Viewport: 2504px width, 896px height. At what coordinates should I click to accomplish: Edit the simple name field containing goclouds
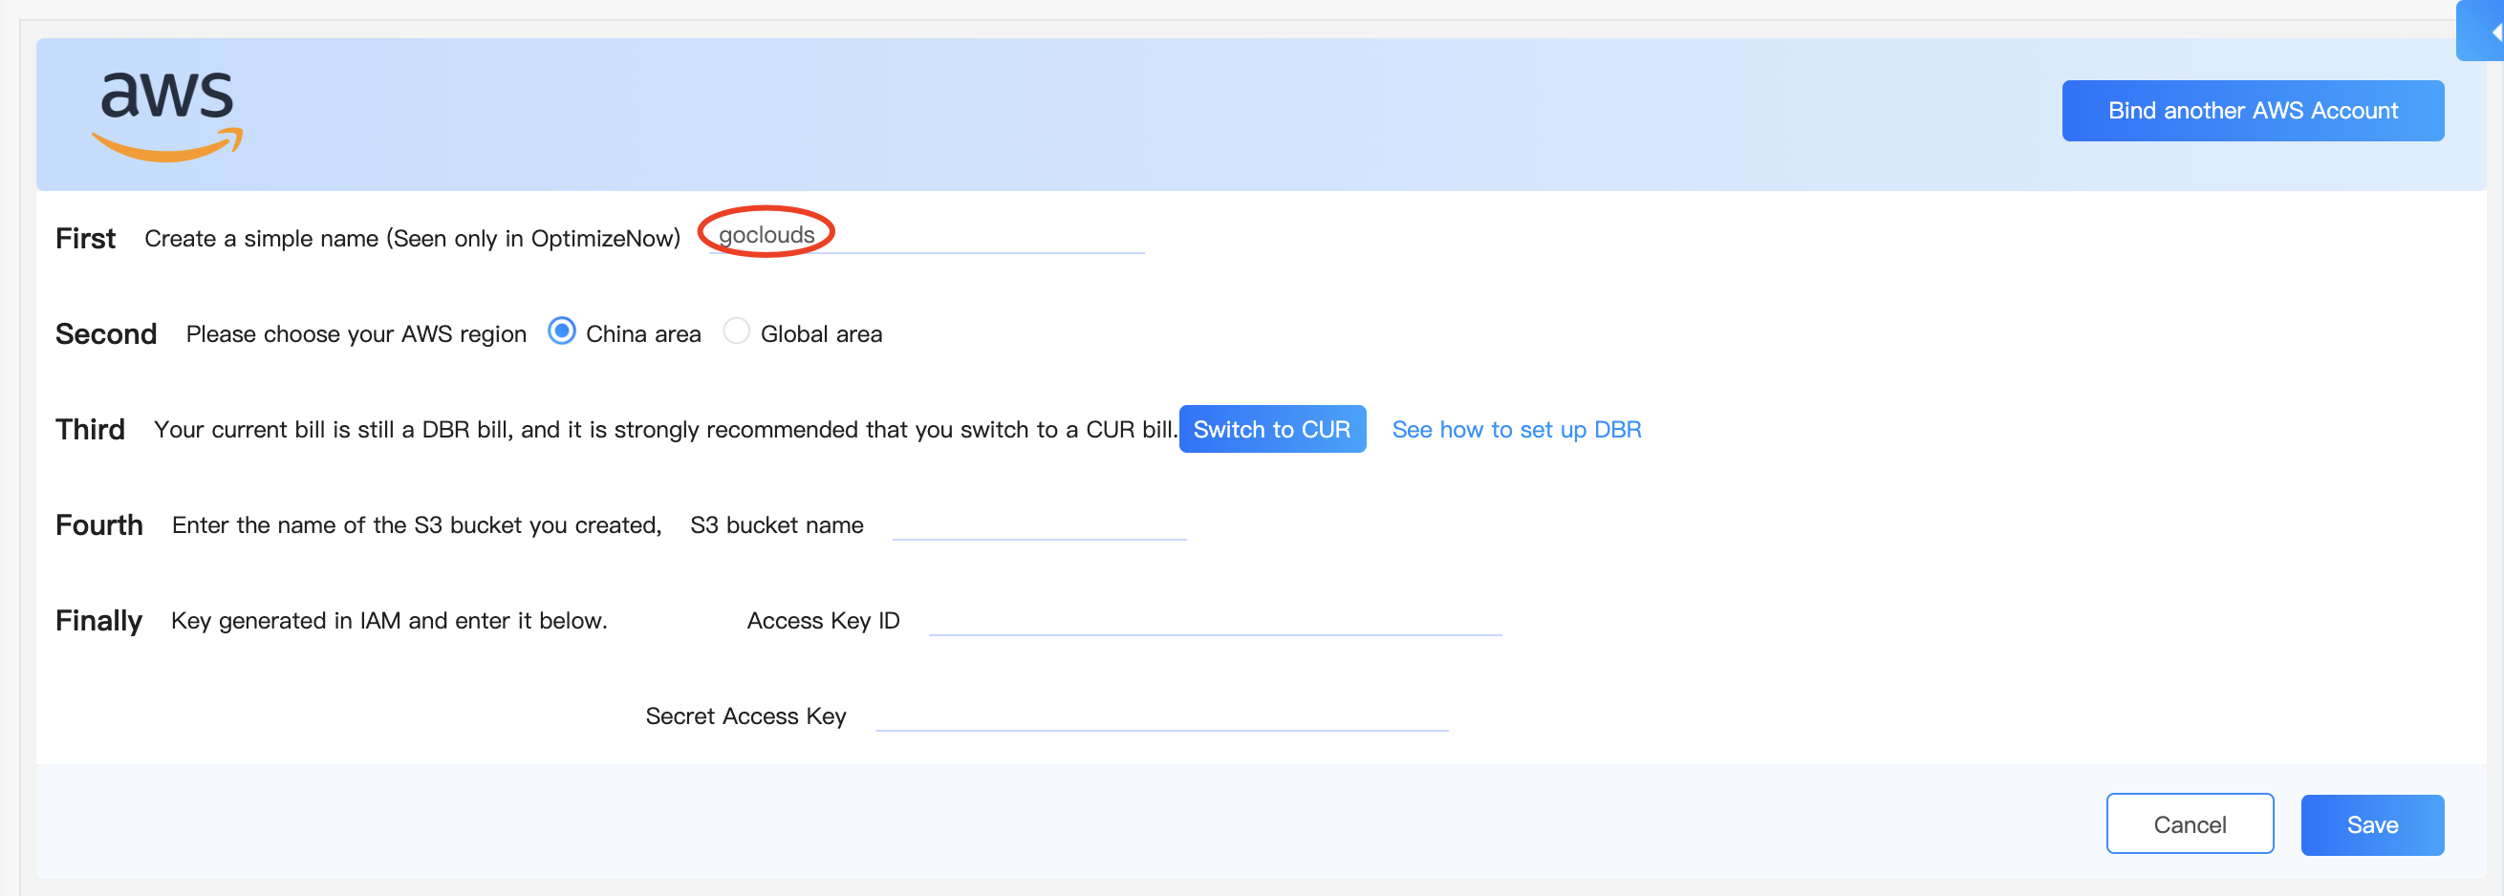[926, 235]
